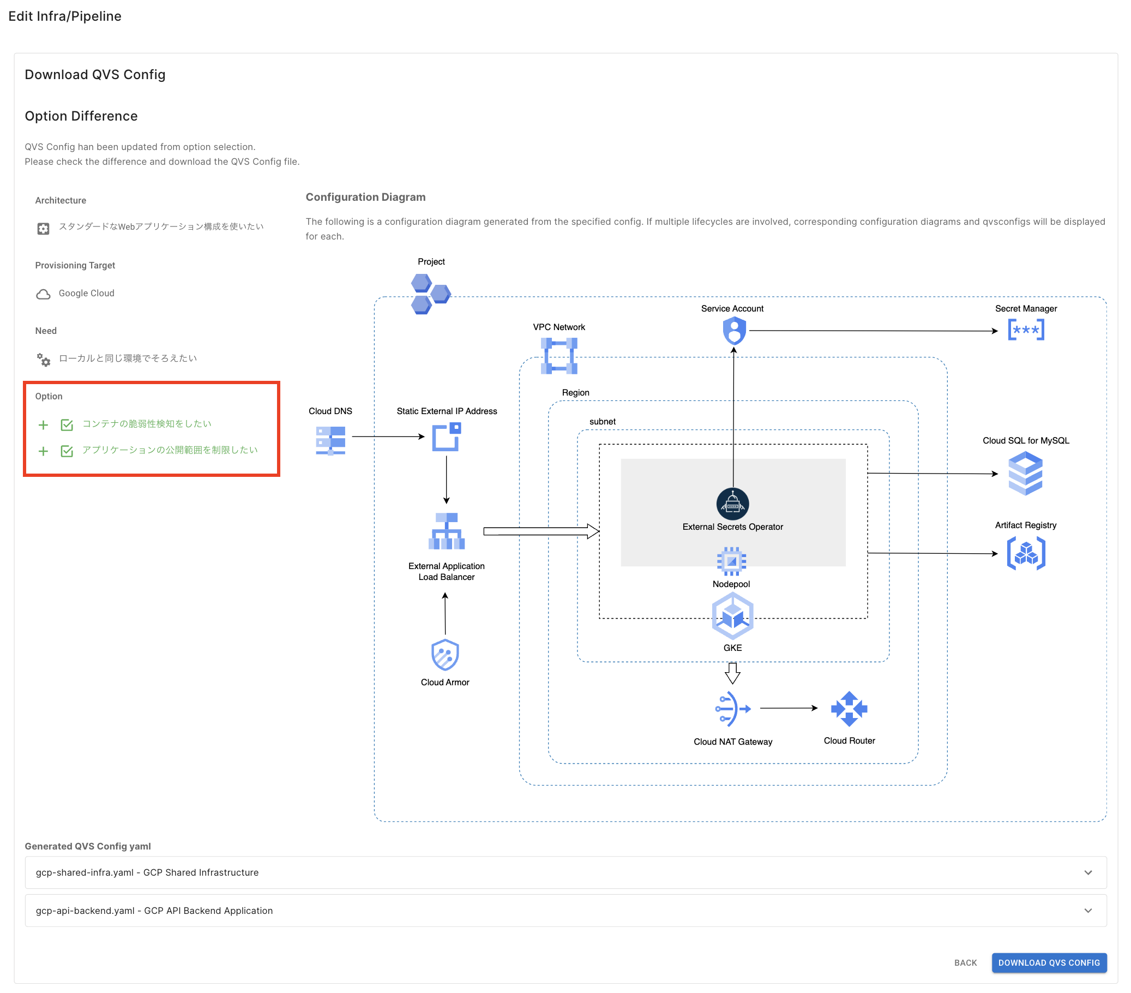Toggle the コンテナの脆弱性検知をしたい checkbox
This screenshot has width=1131, height=993.
point(67,424)
